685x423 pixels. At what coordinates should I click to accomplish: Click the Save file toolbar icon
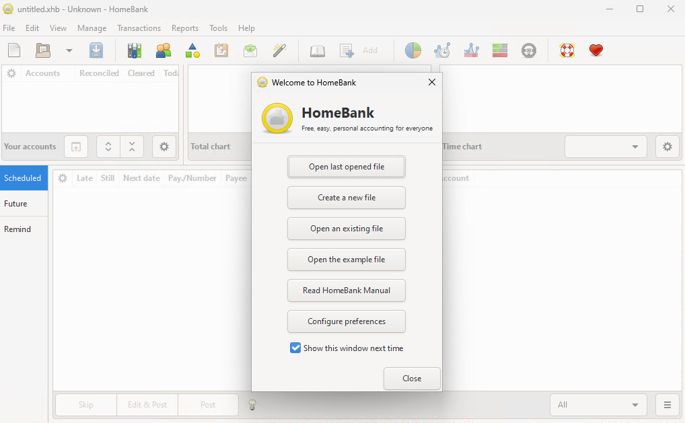click(96, 50)
